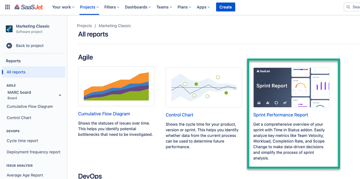Click the Marketing Classic project avatar
Viewport: 360px width, 179px height.
(x=9, y=29)
